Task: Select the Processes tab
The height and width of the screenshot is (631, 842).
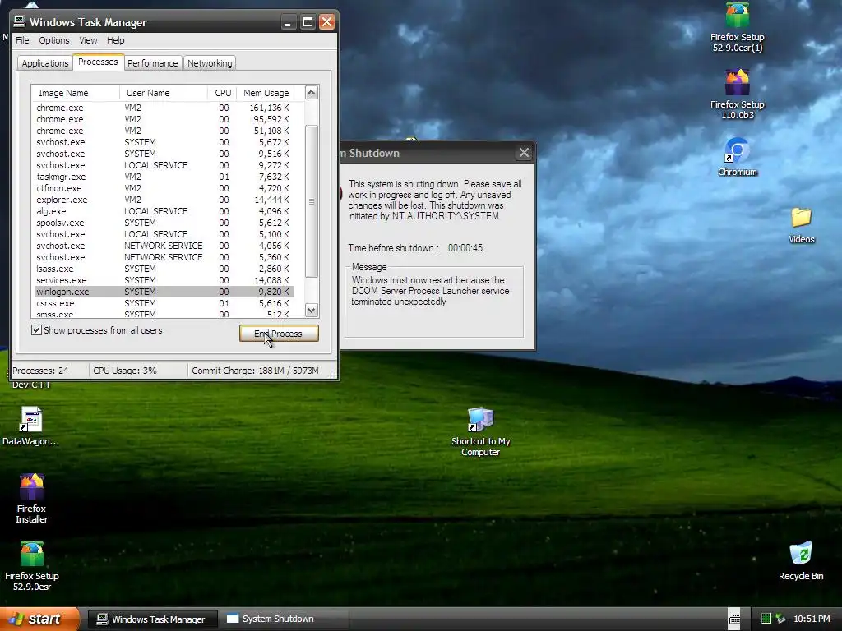Action: coord(98,62)
